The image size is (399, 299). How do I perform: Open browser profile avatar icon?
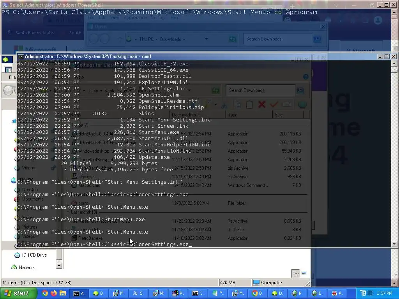pos(378,20)
